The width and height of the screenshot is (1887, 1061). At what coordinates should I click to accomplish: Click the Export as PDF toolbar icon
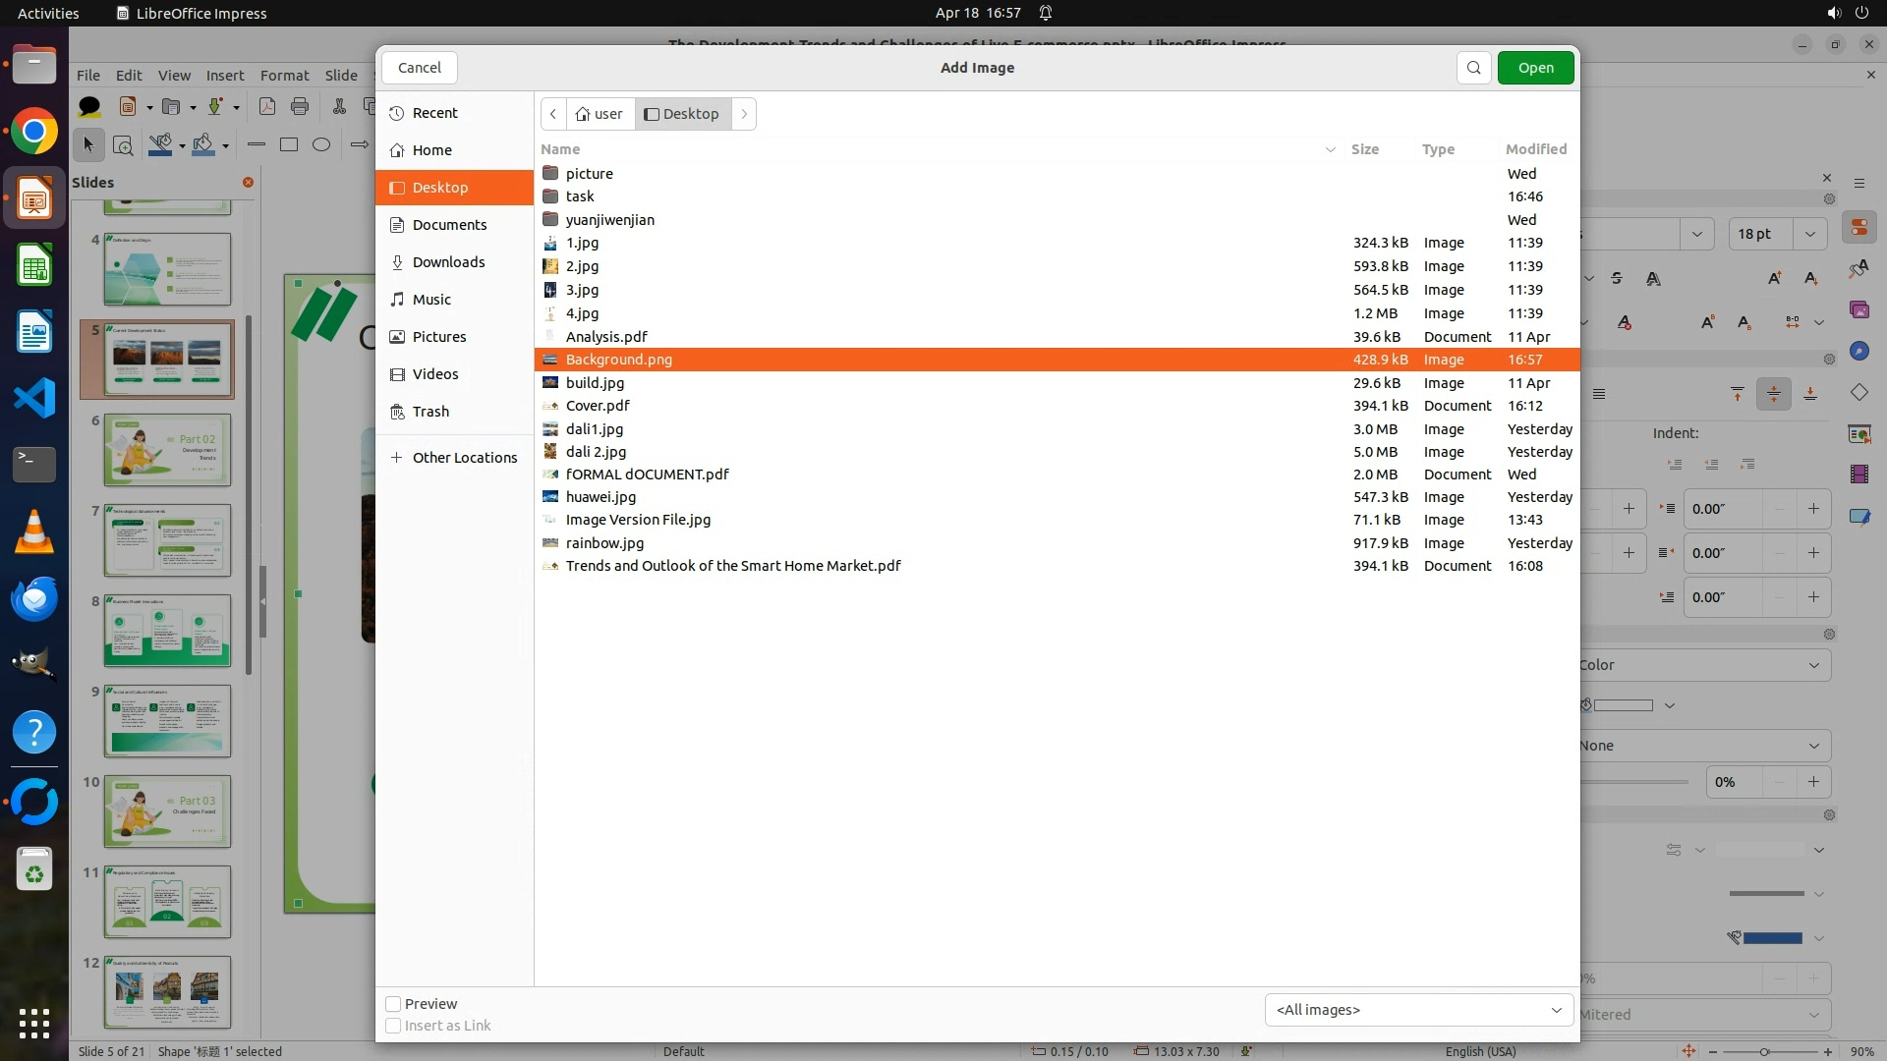[266, 106]
